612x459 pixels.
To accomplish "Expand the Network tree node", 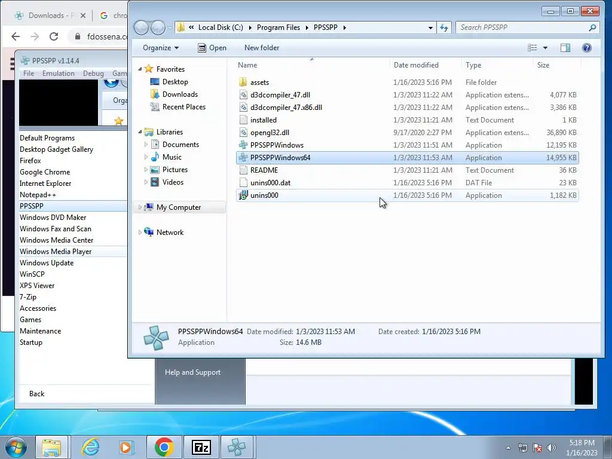I will (x=140, y=232).
